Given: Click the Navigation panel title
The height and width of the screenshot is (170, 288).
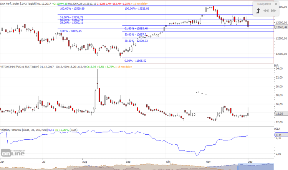Looking at the screenshot, I should (264, 3).
